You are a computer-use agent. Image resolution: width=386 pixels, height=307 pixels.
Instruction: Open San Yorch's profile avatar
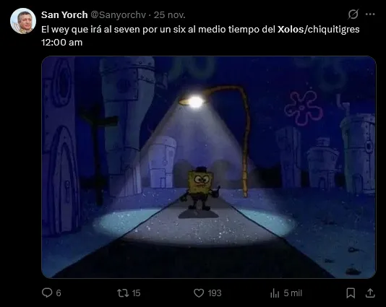click(x=23, y=21)
